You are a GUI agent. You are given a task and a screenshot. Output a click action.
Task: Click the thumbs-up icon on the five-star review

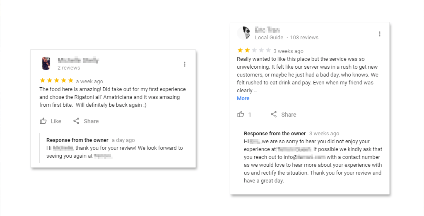pos(43,121)
